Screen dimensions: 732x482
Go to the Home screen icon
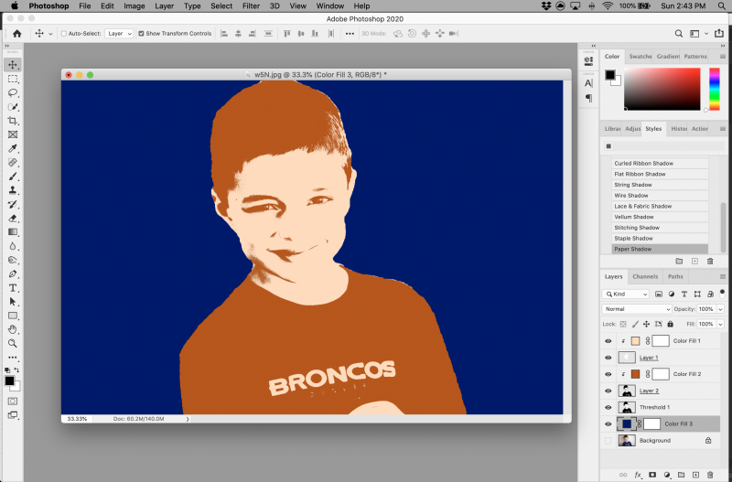click(x=17, y=34)
